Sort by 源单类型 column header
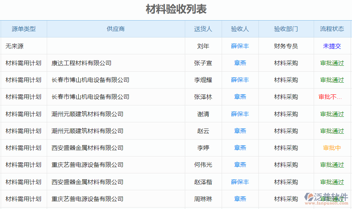 click(24, 29)
